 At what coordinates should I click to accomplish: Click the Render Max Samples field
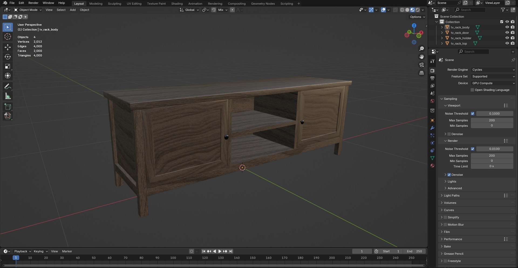[492, 156]
